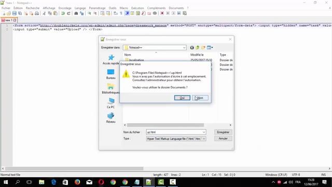Image resolution: width=332 pixels, height=187 pixels.
Task: Expand the 'Enregistrer dans' folder dropdown
Action: 184,48
